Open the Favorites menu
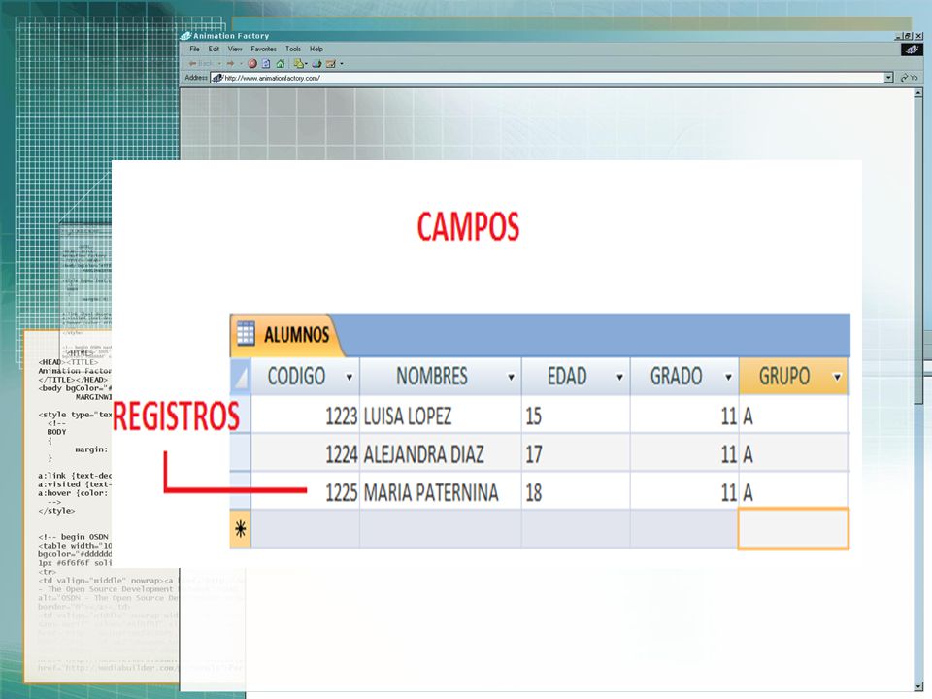The width and height of the screenshot is (932, 699). pos(263,49)
